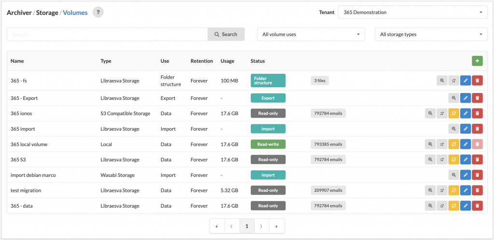Click the 793385 emails badge
This screenshot has height=240, width=494.
tap(328, 145)
